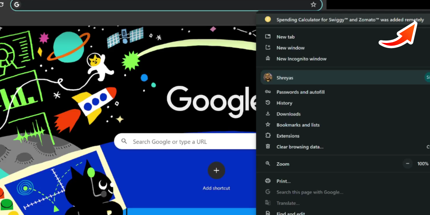This screenshot has width=430, height=215.
Task: Click the Google icon in address bar
Action: [x=17, y=5]
